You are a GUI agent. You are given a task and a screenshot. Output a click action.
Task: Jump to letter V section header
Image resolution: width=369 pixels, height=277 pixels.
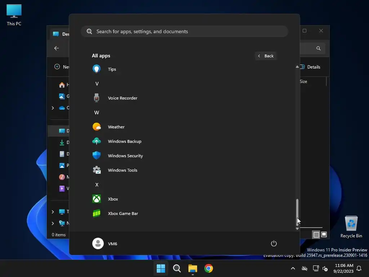pyautogui.click(x=97, y=84)
